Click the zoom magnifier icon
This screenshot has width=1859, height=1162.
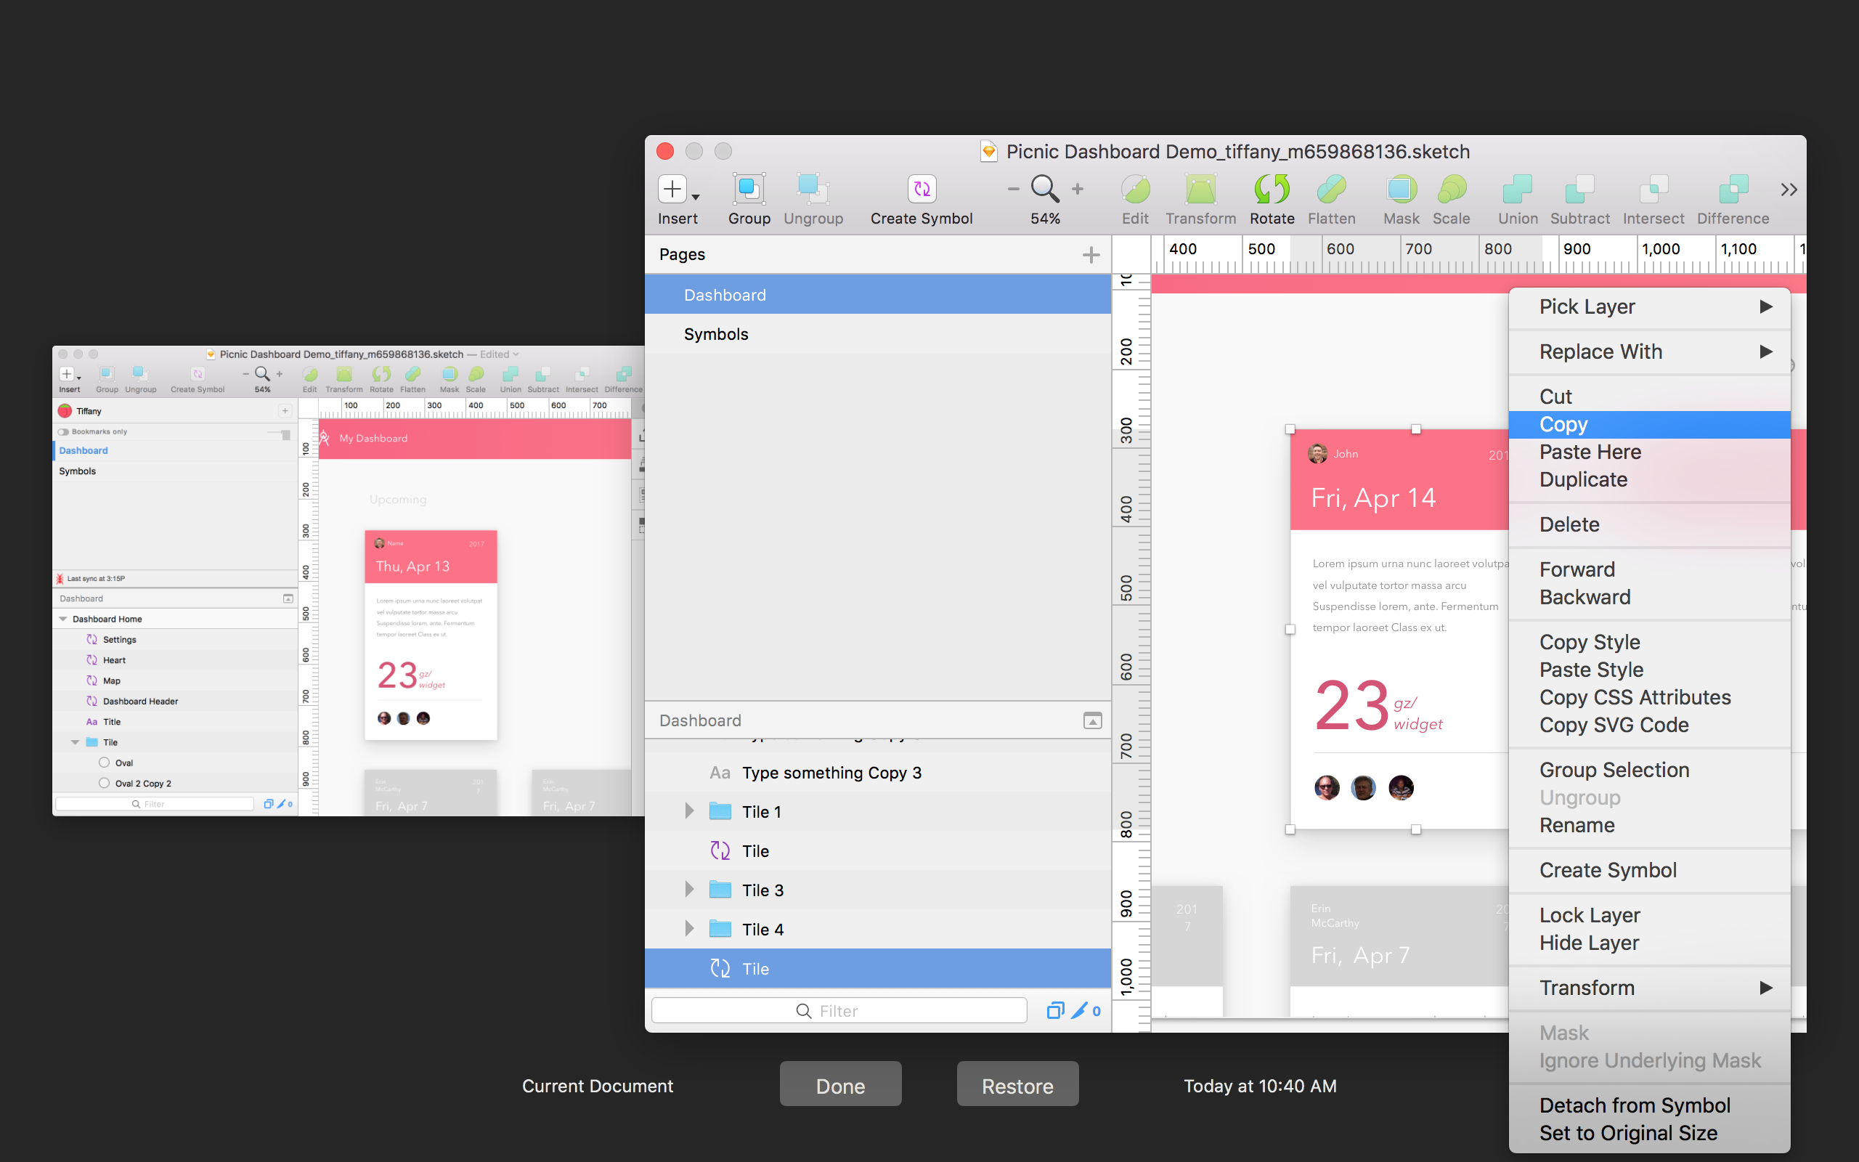[1045, 188]
